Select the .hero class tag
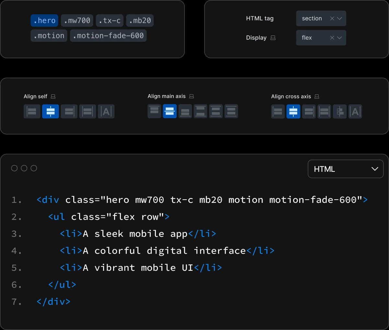The height and width of the screenshot is (330, 389). coord(44,21)
